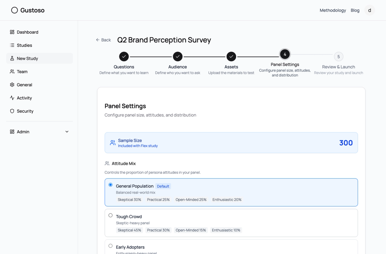This screenshot has height=254, width=386.
Task: Click the Back arrow link
Action: (x=103, y=40)
